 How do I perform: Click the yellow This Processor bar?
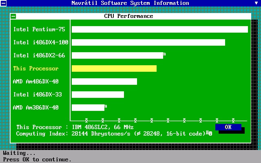(114, 68)
